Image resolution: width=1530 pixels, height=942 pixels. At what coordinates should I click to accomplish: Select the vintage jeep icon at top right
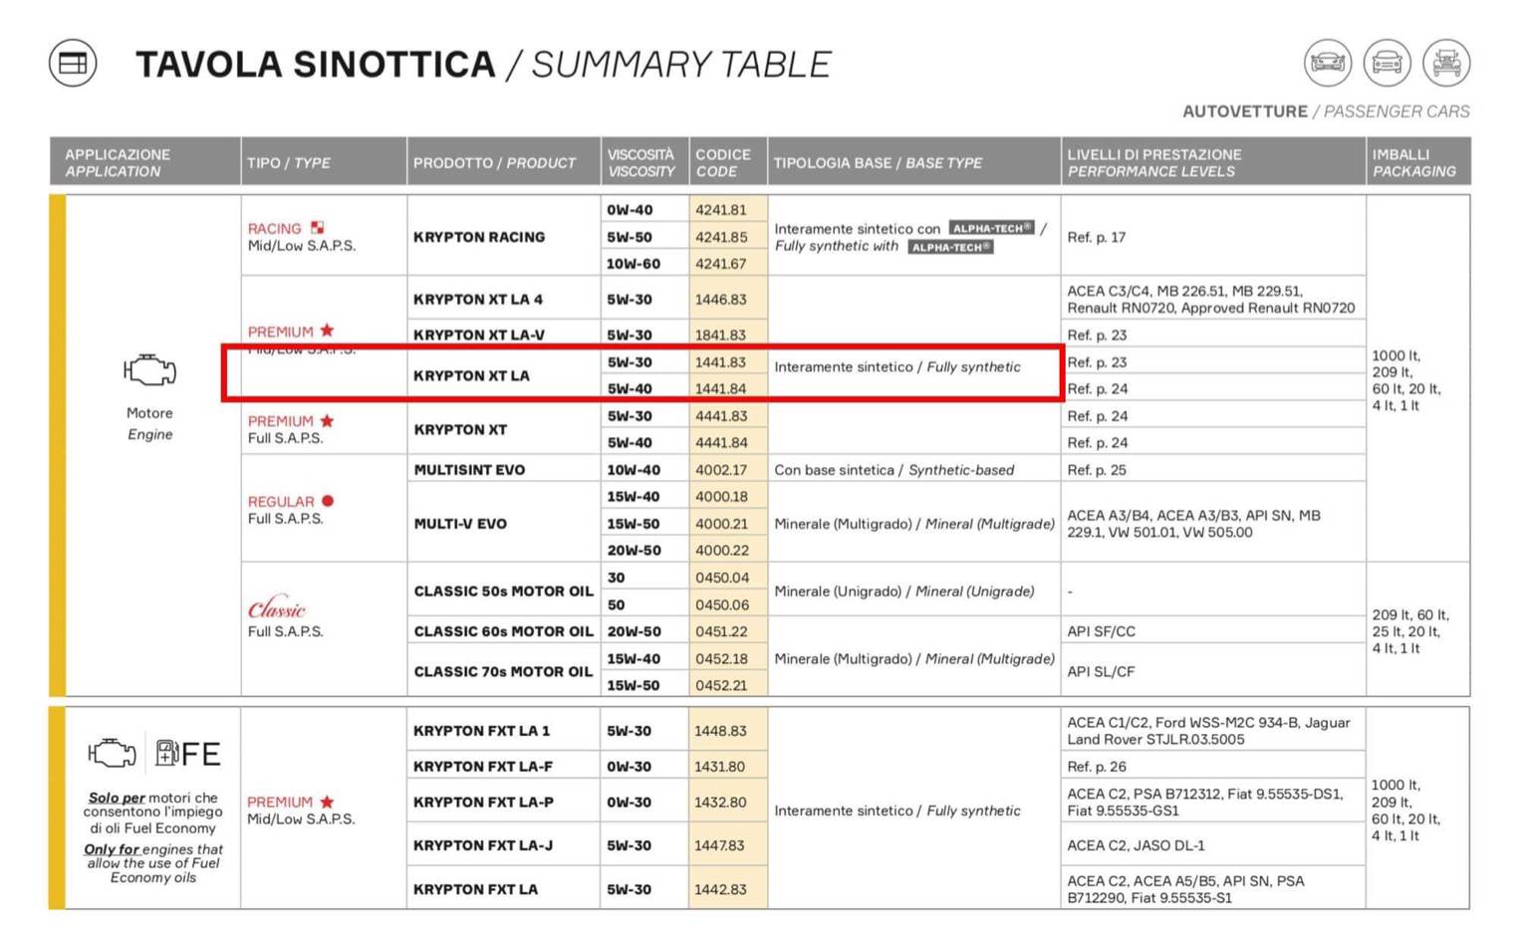pos(1445,64)
